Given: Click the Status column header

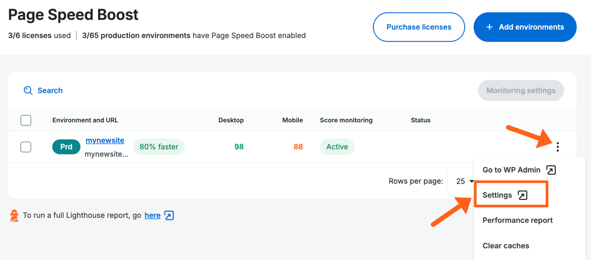Looking at the screenshot, I should [x=421, y=120].
